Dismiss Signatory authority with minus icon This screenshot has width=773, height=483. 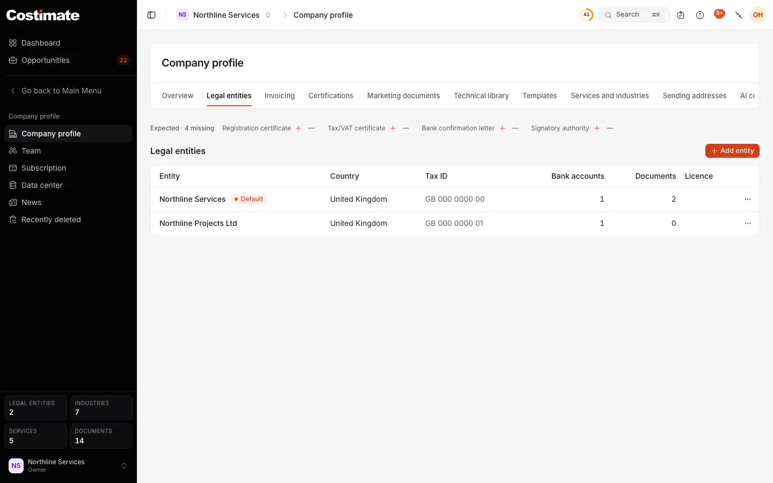610,128
